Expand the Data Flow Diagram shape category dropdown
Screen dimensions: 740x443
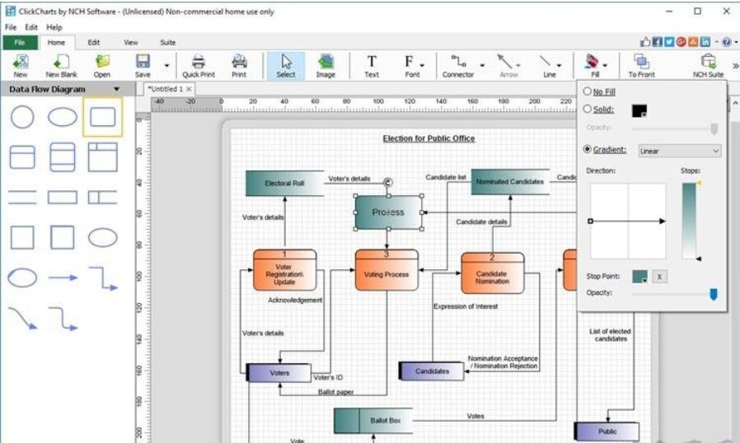[x=116, y=89]
